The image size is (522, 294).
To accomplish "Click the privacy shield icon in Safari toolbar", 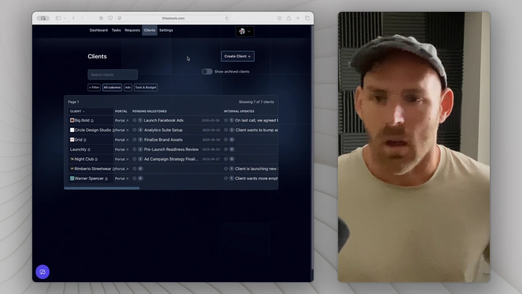I will [x=110, y=18].
